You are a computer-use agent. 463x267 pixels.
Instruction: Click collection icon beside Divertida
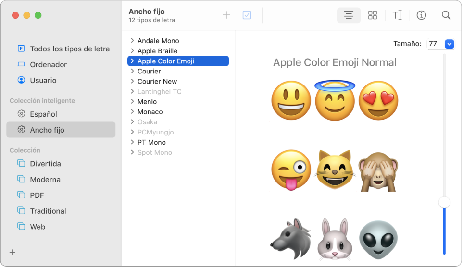[21, 163]
